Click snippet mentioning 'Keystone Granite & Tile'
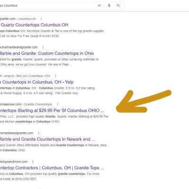The height and width of the screenshot is (189, 189). coord(52,31)
